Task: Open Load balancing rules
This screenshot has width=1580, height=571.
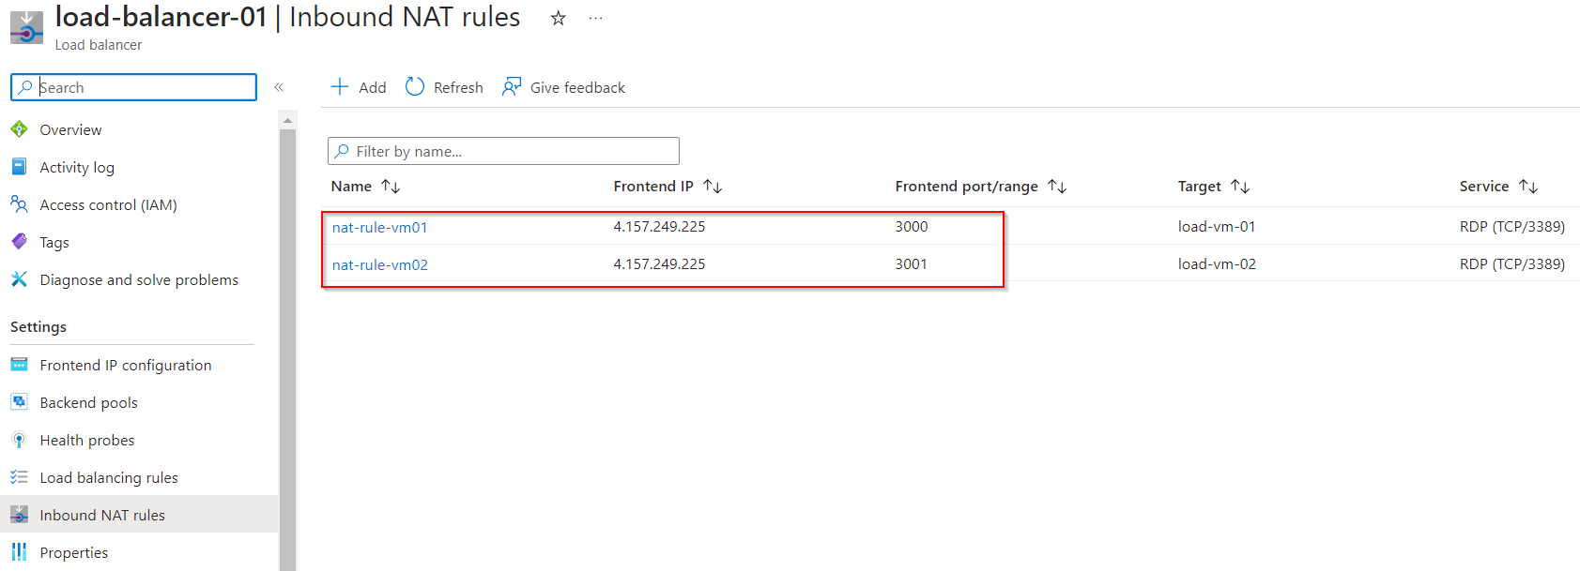Action: point(109,477)
